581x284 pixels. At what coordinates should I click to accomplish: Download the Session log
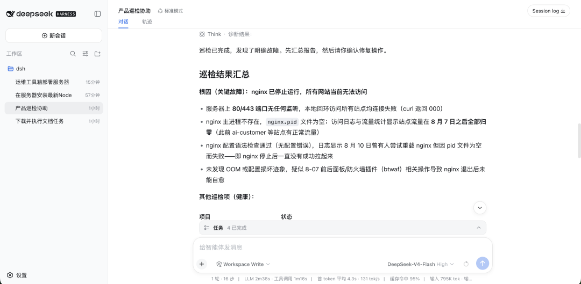coord(548,11)
